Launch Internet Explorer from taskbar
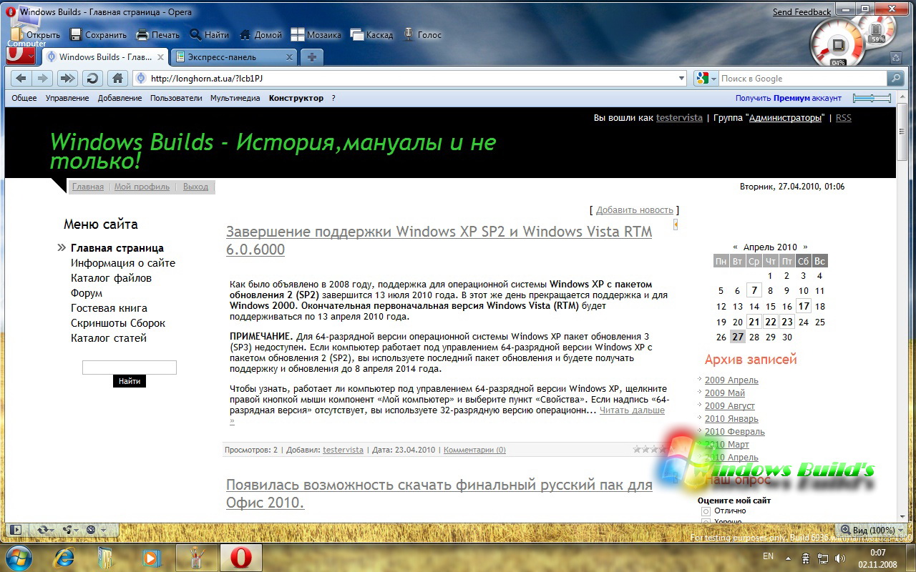Image resolution: width=916 pixels, height=572 pixels. [64, 557]
